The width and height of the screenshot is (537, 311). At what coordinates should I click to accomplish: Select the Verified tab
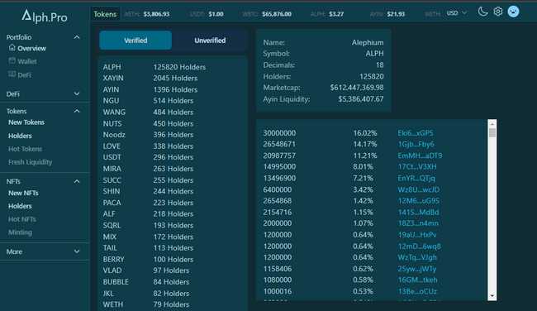135,41
